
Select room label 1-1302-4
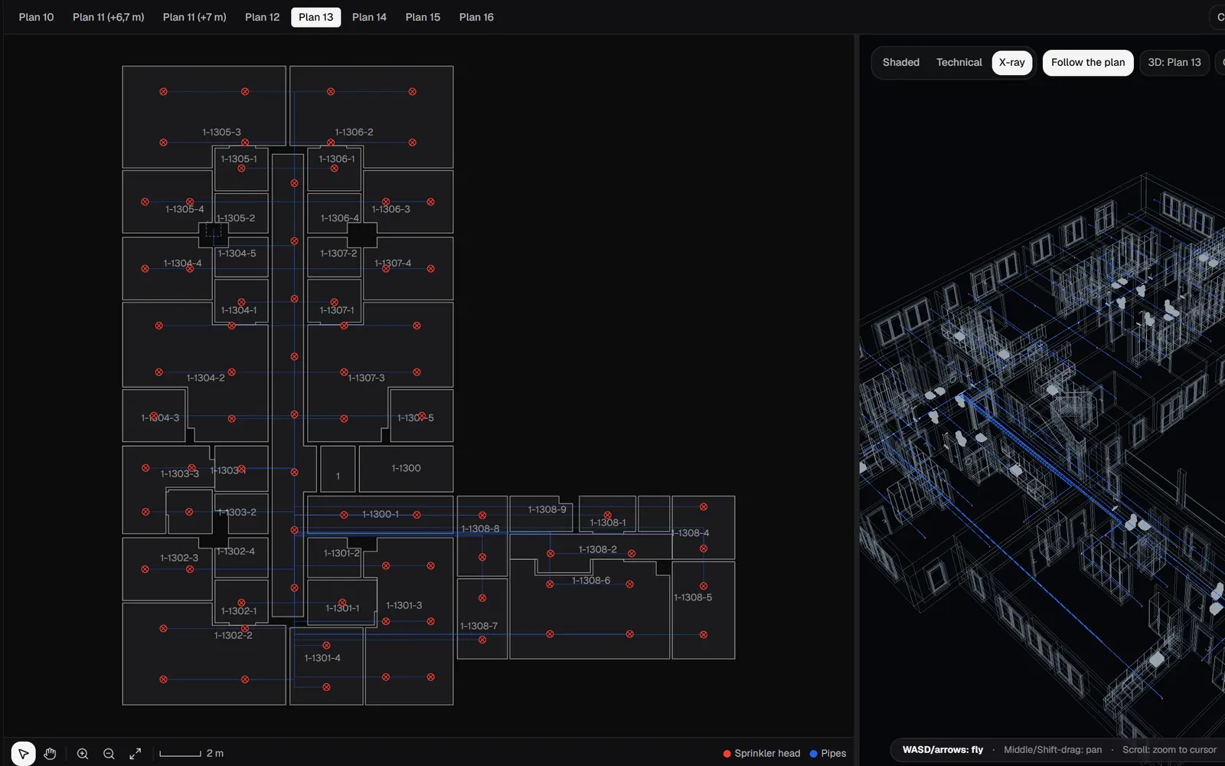click(235, 551)
